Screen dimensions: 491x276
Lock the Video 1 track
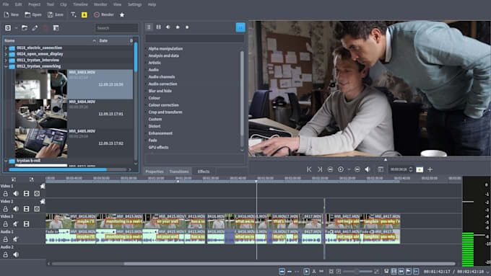(6, 194)
